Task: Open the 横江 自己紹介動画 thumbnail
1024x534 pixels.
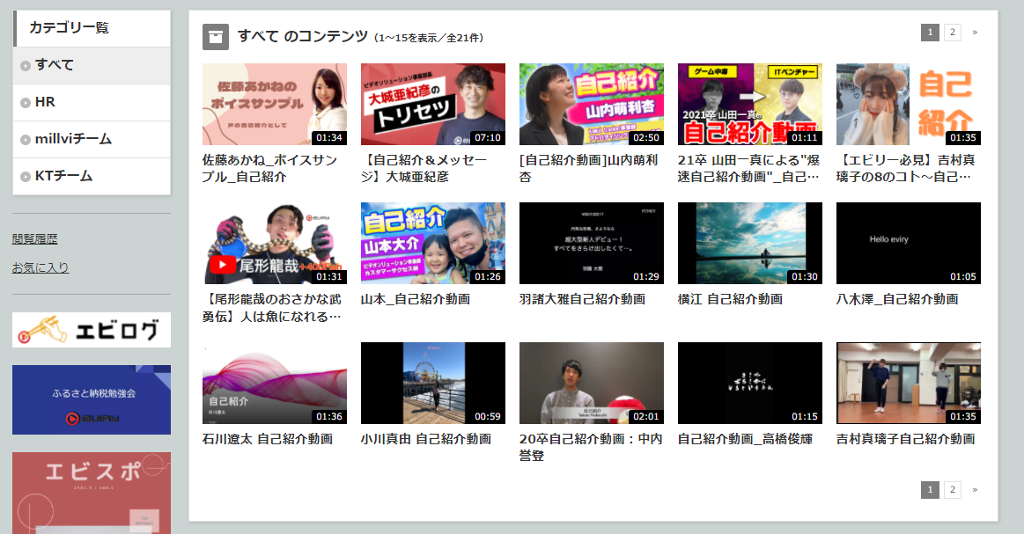Action: coord(749,244)
